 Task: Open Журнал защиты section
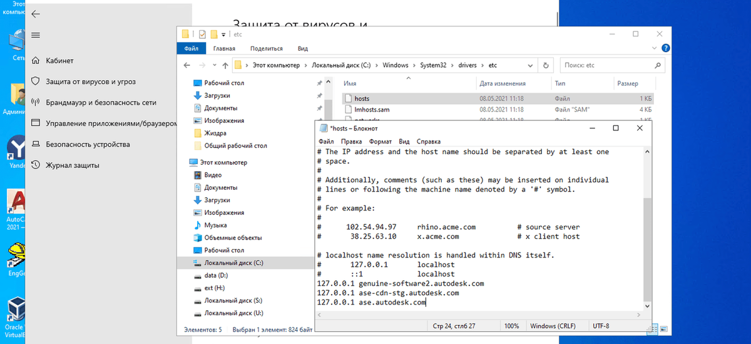(73, 165)
